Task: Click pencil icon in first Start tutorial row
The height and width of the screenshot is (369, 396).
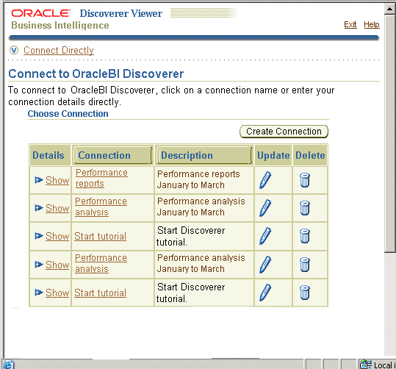Action: click(265, 236)
